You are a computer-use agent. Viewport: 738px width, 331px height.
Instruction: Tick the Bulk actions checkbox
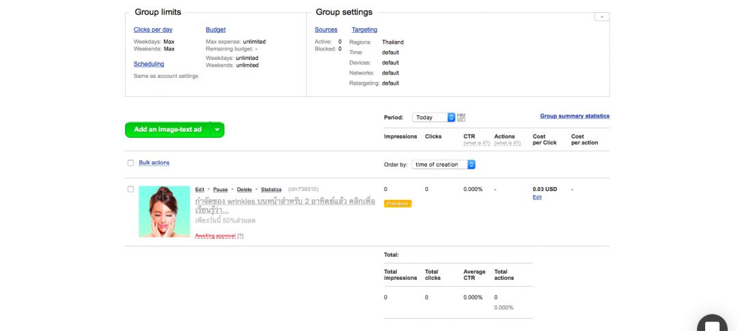tap(131, 163)
